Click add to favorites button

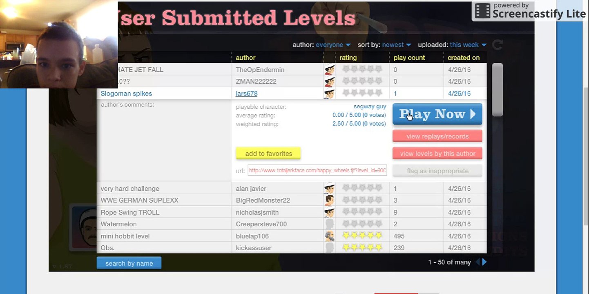pos(268,154)
